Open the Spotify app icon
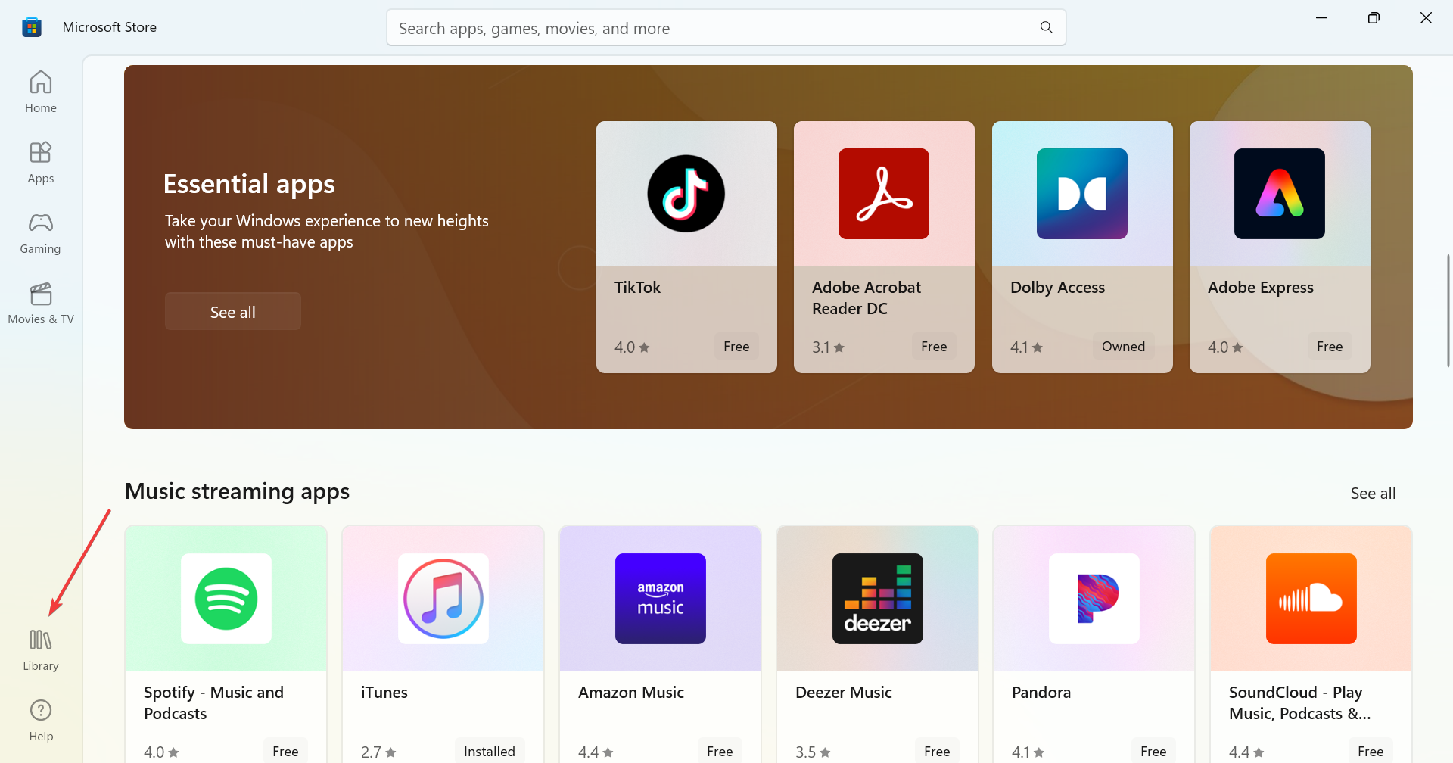 point(226,599)
